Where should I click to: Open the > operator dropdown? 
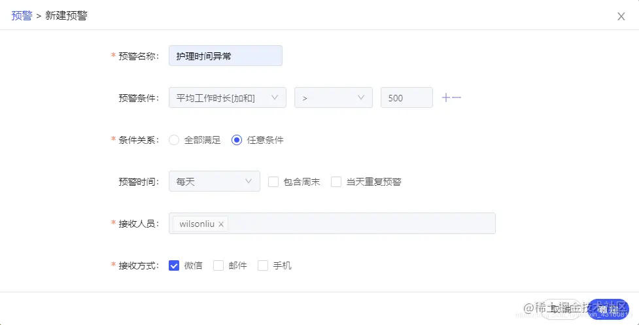click(334, 97)
